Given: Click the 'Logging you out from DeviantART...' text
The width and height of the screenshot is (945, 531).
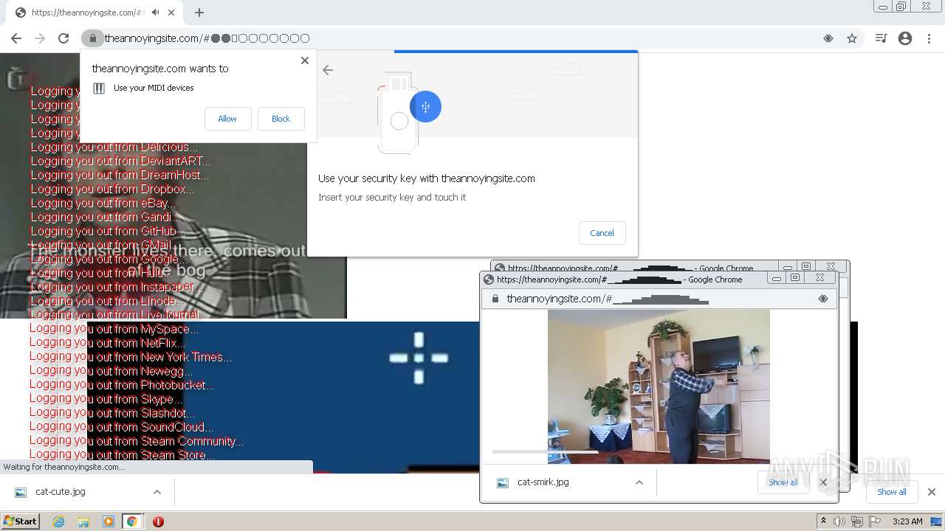Looking at the screenshot, I should coord(120,161).
